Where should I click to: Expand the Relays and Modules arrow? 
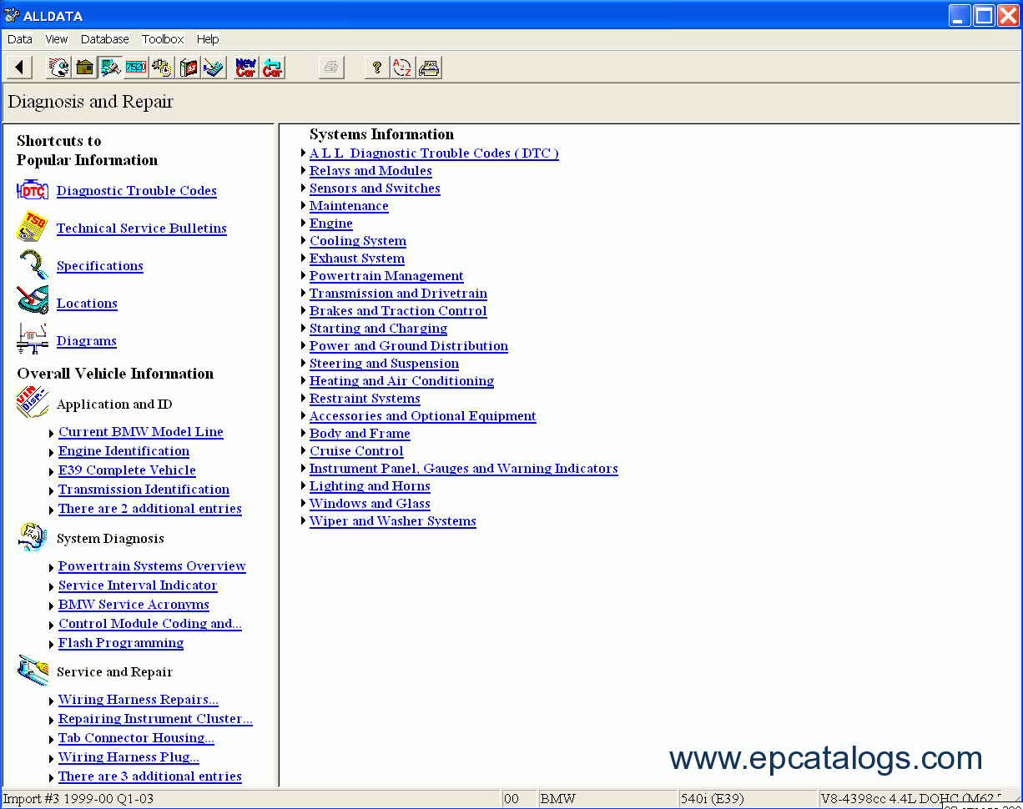[304, 171]
